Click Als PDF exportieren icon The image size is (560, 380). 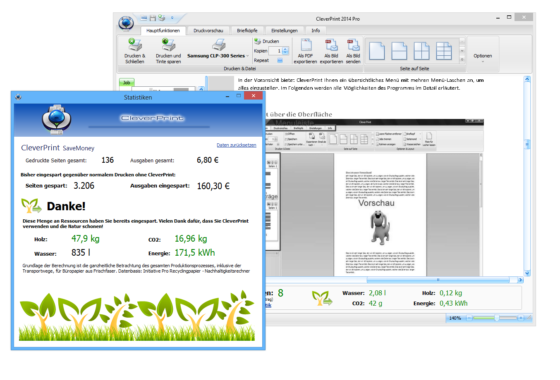coord(306,45)
